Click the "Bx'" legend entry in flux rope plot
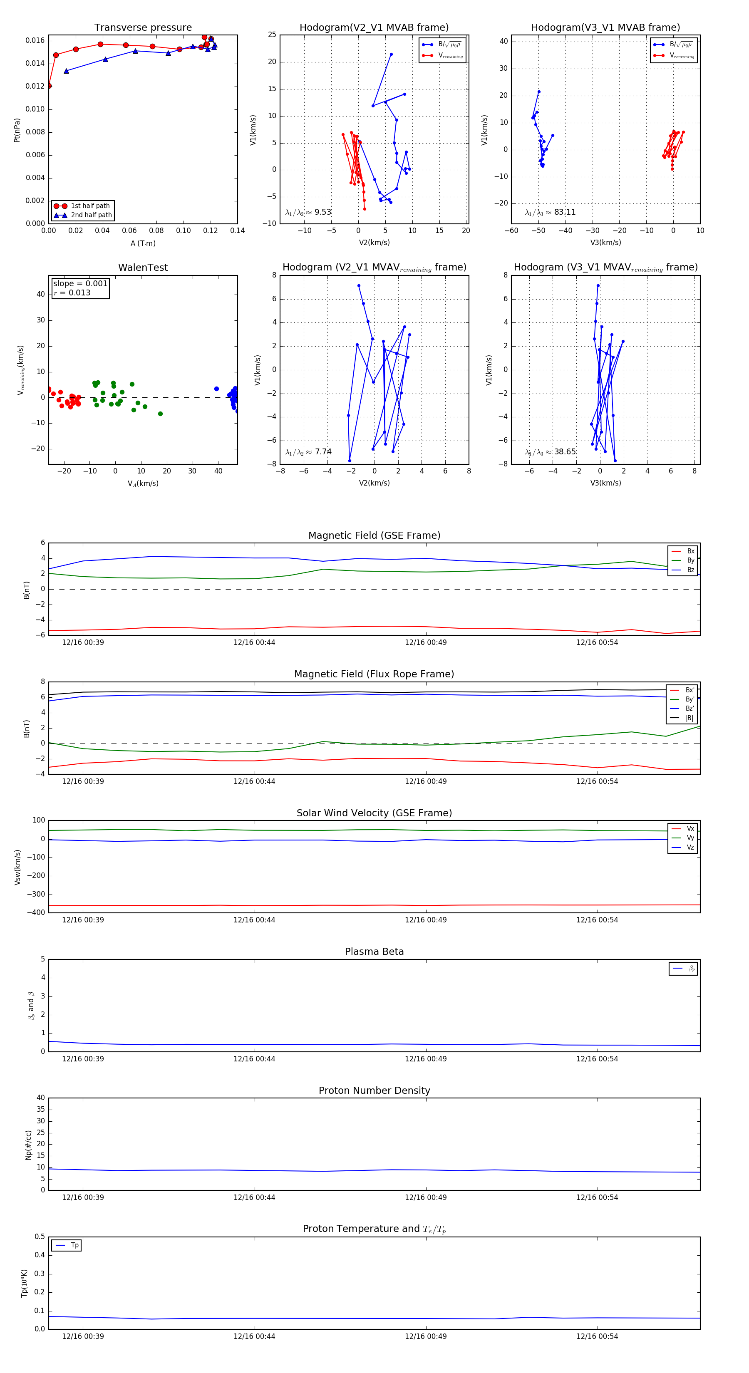This screenshot has height=1373, width=749. pyautogui.click(x=682, y=690)
